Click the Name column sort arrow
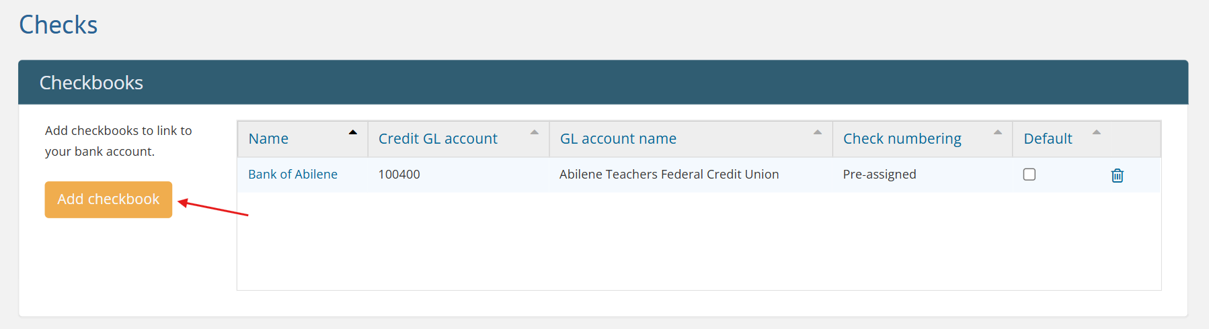Image resolution: width=1209 pixels, height=329 pixels. (353, 132)
